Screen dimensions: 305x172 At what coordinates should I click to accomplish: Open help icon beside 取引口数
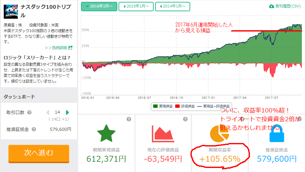29,112
